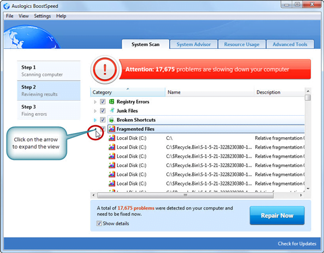Click the vertical scrollbar up arrow
324x253 pixels.
[x=308, y=91]
